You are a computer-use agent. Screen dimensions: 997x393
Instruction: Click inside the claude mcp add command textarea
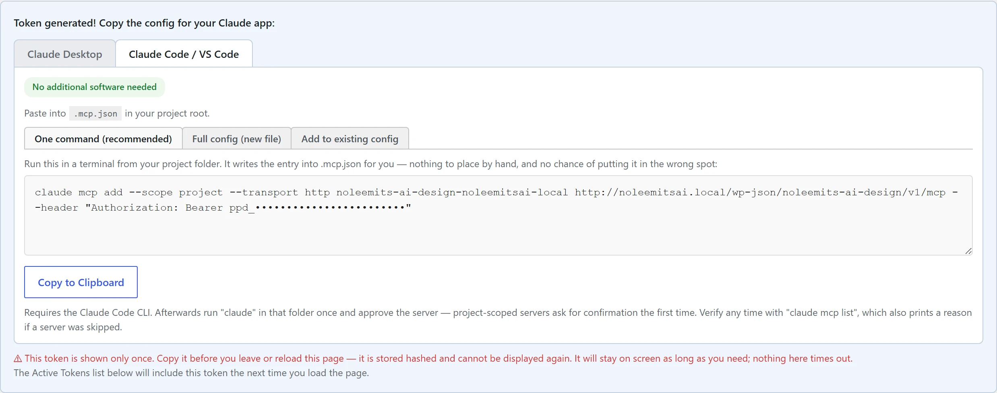click(x=498, y=215)
